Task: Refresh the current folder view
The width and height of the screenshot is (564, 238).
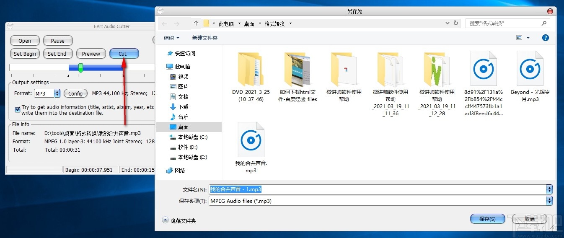Action: 456,23
